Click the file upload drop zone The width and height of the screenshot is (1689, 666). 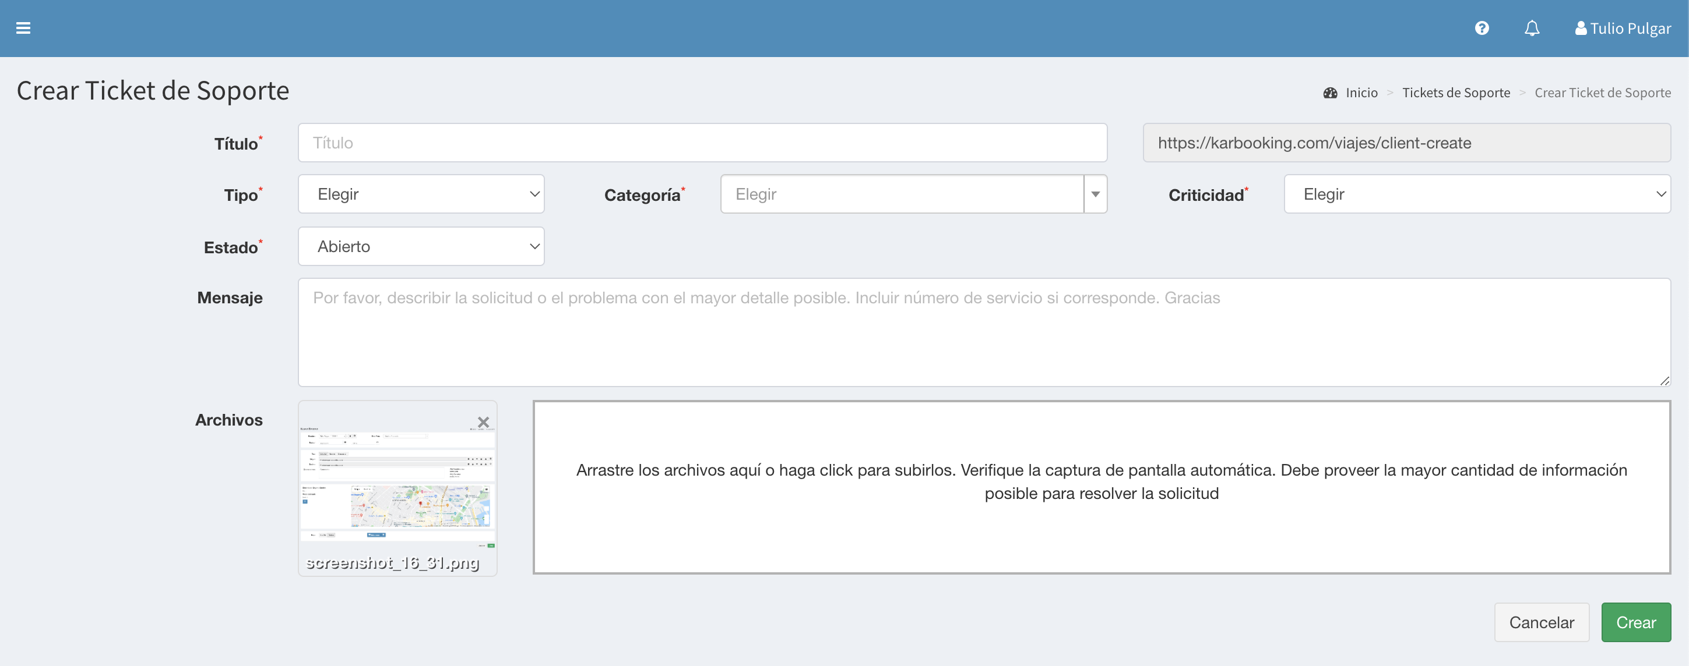point(1102,487)
